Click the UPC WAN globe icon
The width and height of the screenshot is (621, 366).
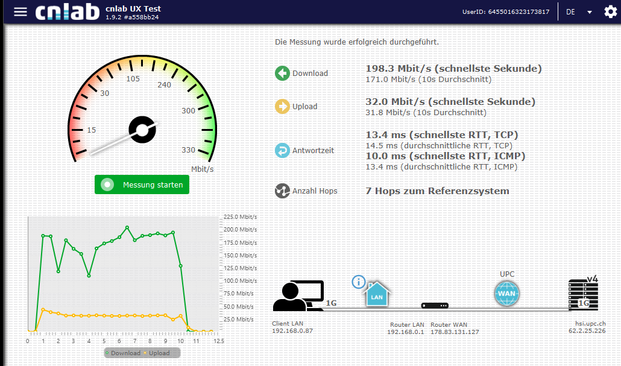[x=506, y=294]
